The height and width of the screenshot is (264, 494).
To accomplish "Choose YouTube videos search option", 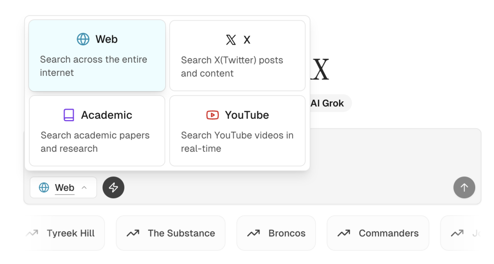I will (237, 131).
